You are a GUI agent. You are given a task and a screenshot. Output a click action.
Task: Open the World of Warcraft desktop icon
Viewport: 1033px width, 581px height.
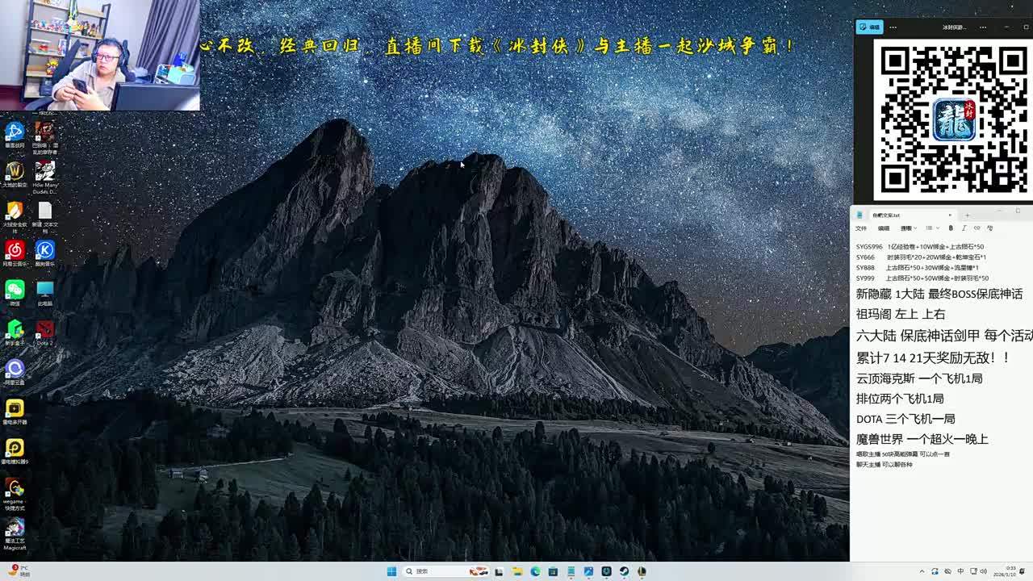click(x=15, y=171)
